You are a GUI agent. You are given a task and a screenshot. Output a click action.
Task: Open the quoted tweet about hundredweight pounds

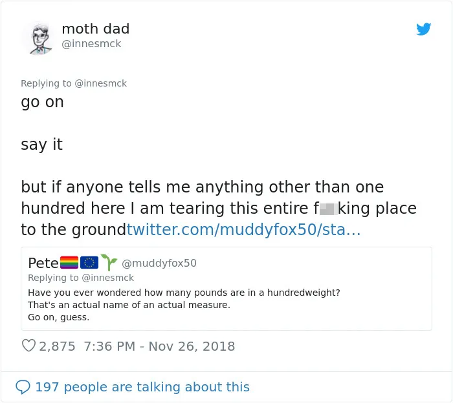226,289
